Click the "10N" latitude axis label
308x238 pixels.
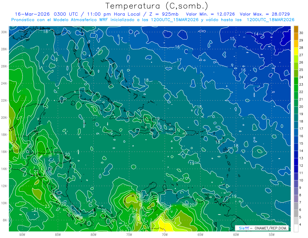pyautogui.click(x=4, y=203)
